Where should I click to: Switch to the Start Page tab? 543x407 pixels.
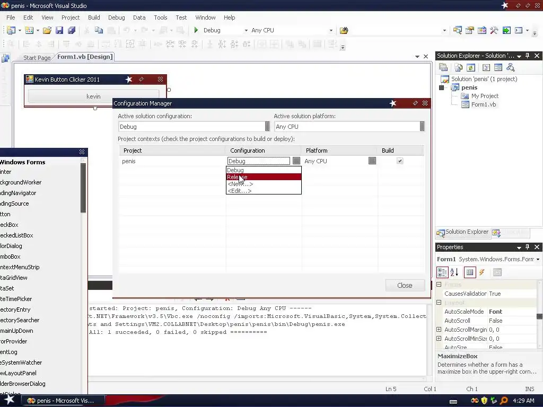click(x=37, y=57)
